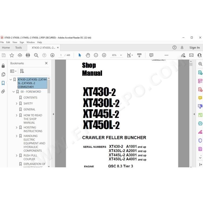Open the attachments paperclip panel
The image size is (203, 203).
coord(3,91)
